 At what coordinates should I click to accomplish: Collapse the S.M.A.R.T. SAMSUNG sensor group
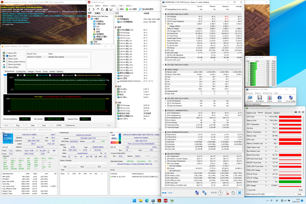pos(163,110)
